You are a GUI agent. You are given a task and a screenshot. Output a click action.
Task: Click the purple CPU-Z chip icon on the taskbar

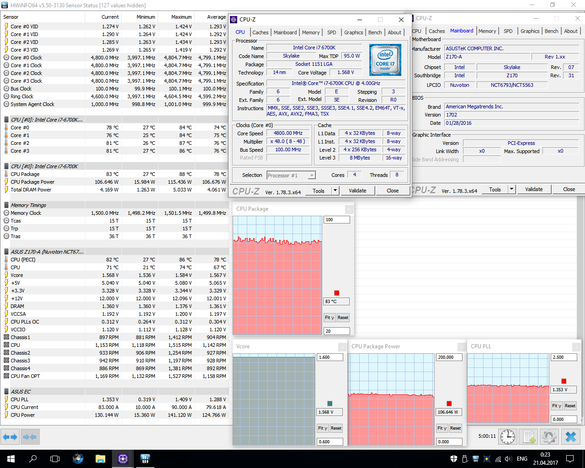coord(122,459)
